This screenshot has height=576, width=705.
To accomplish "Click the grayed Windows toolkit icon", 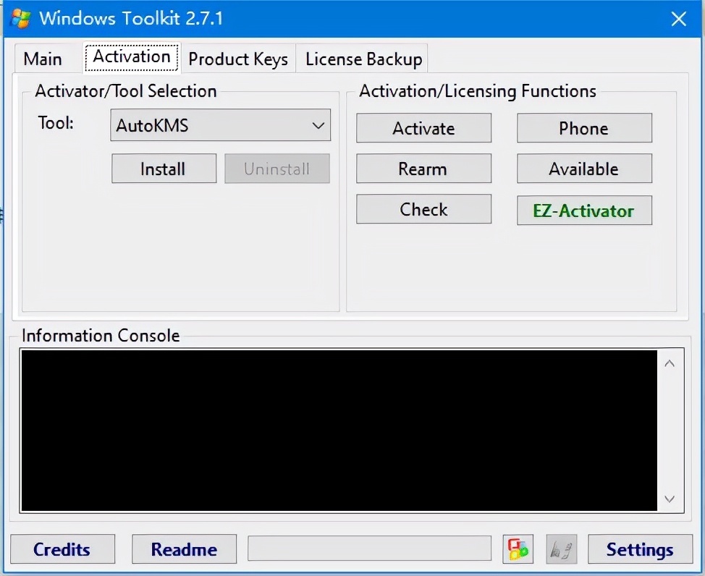I will pyautogui.click(x=562, y=549).
